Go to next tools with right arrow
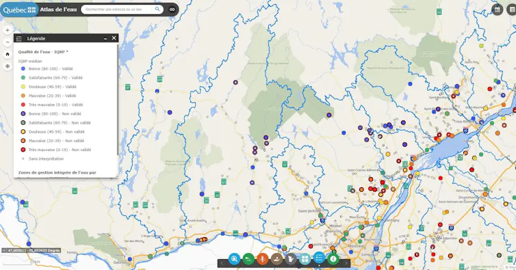The height and width of the screenshot is (270, 516). point(346,263)
